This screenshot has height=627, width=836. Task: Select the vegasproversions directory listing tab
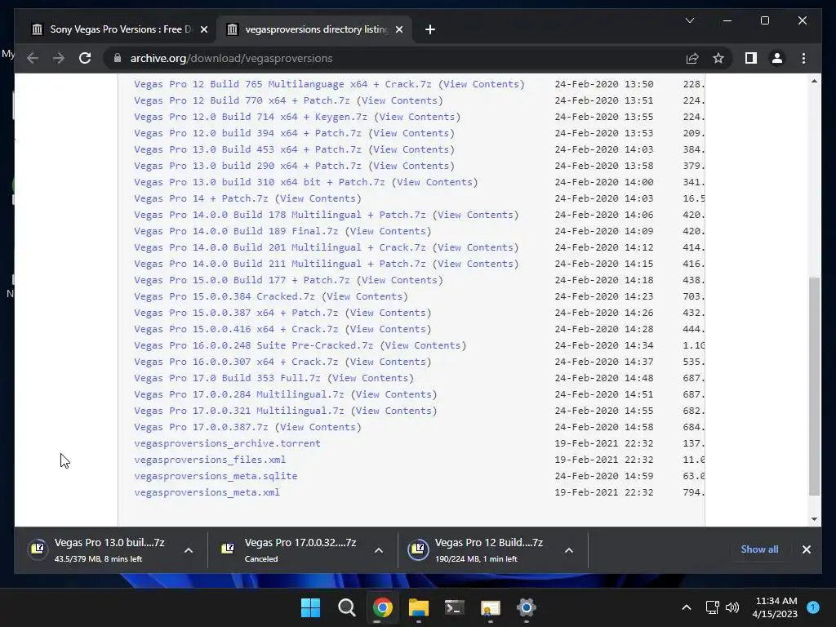click(313, 29)
